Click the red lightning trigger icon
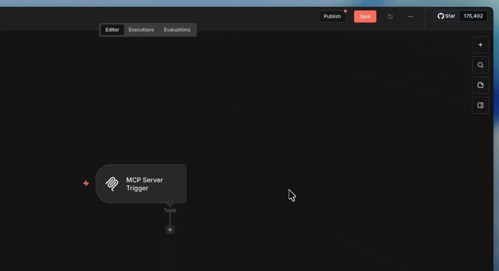Viewport: 499px width, 271px height. pyautogui.click(x=86, y=183)
